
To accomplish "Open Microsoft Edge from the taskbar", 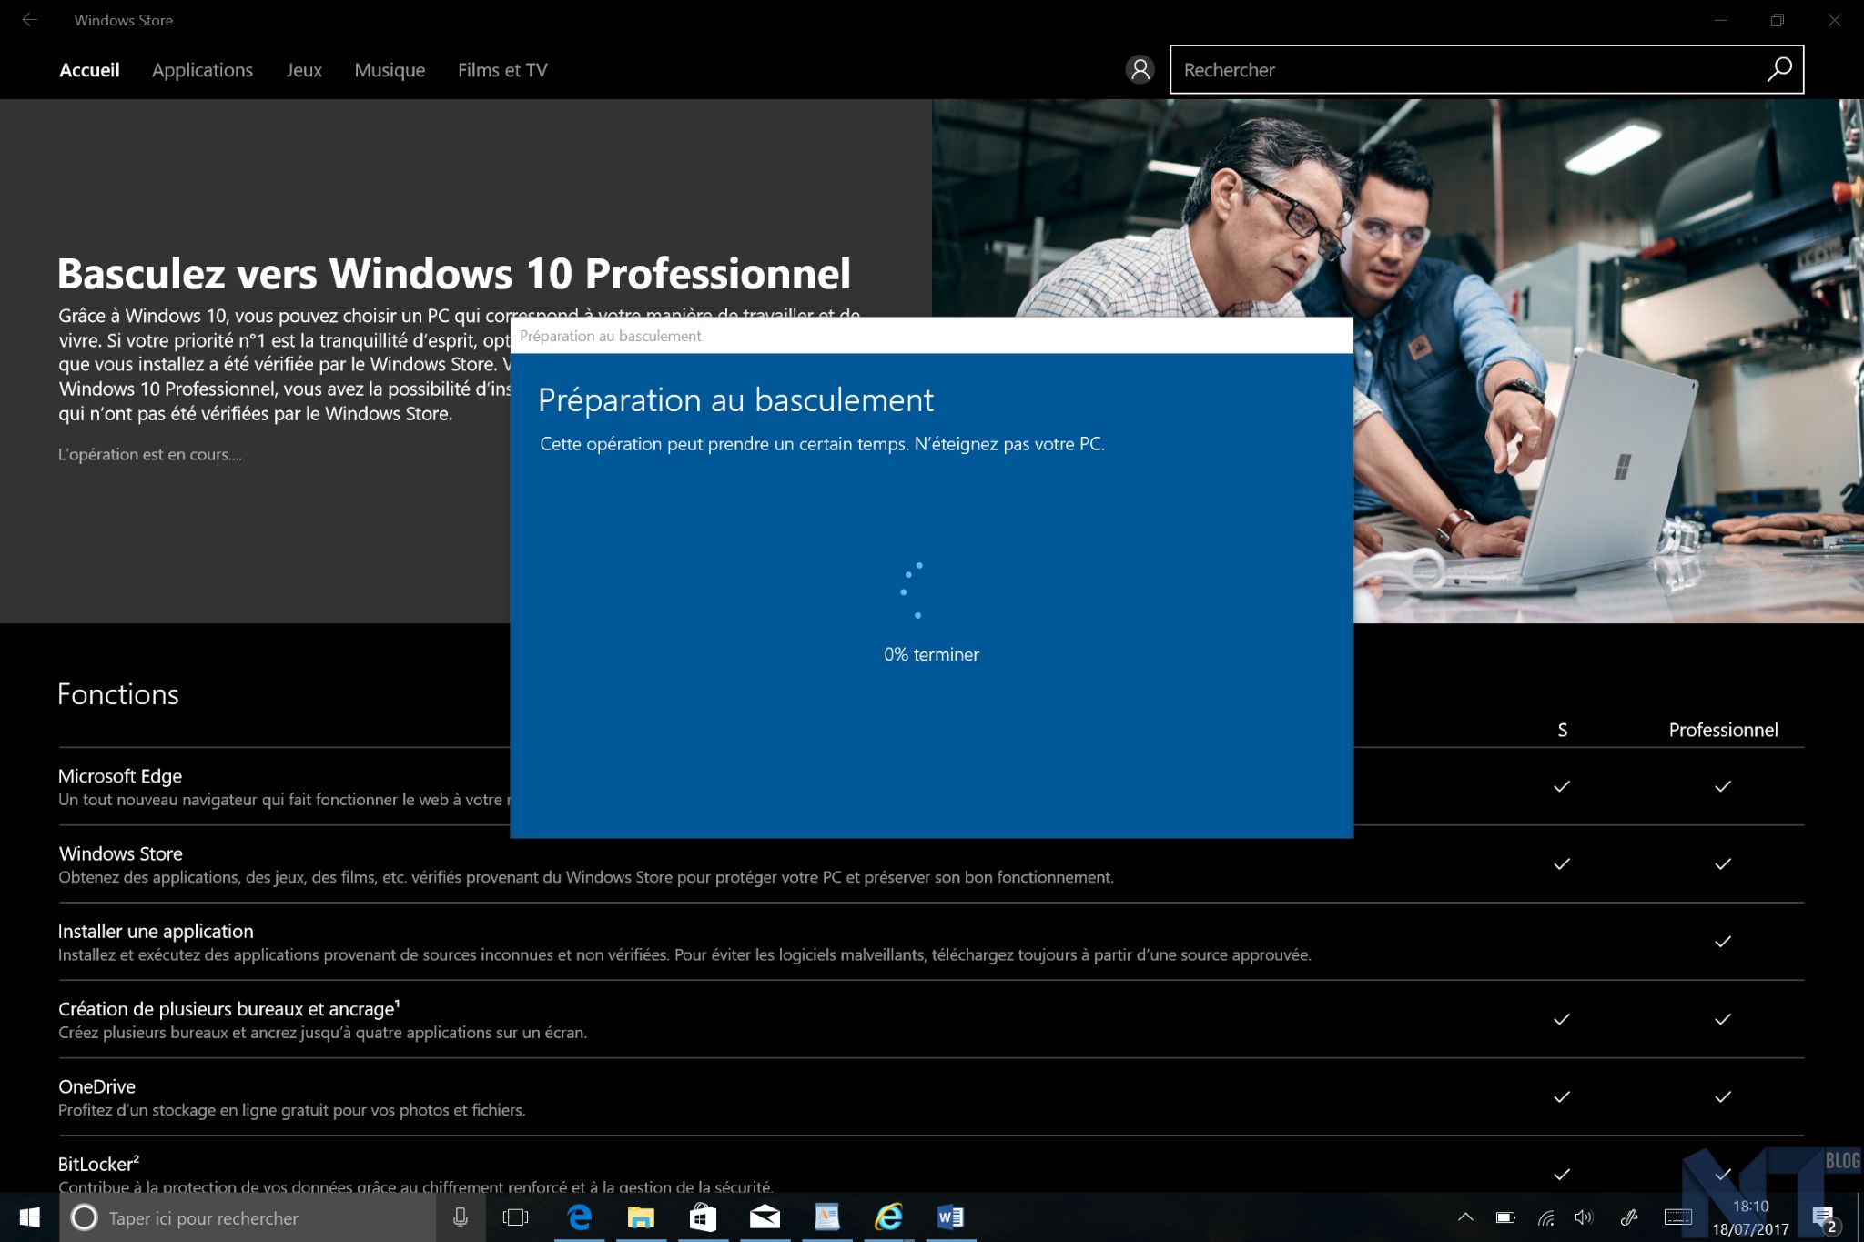I will 579,1217.
